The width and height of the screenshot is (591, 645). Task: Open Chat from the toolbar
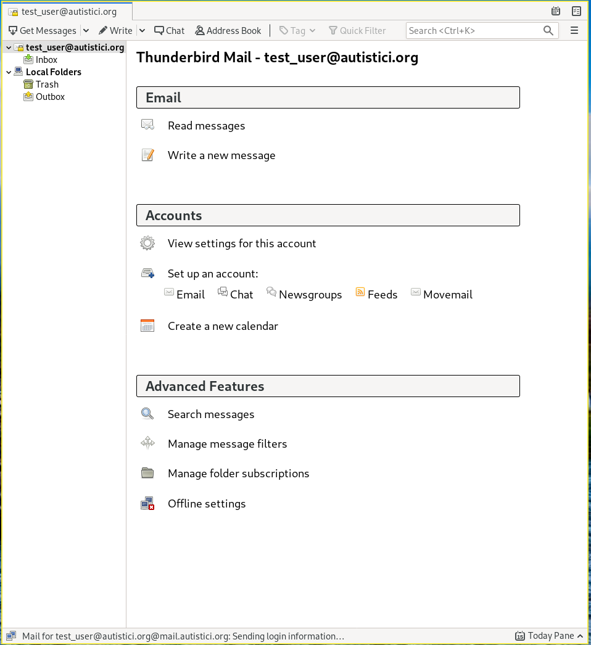point(169,30)
